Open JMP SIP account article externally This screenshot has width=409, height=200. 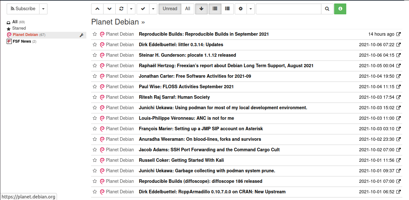(x=398, y=129)
